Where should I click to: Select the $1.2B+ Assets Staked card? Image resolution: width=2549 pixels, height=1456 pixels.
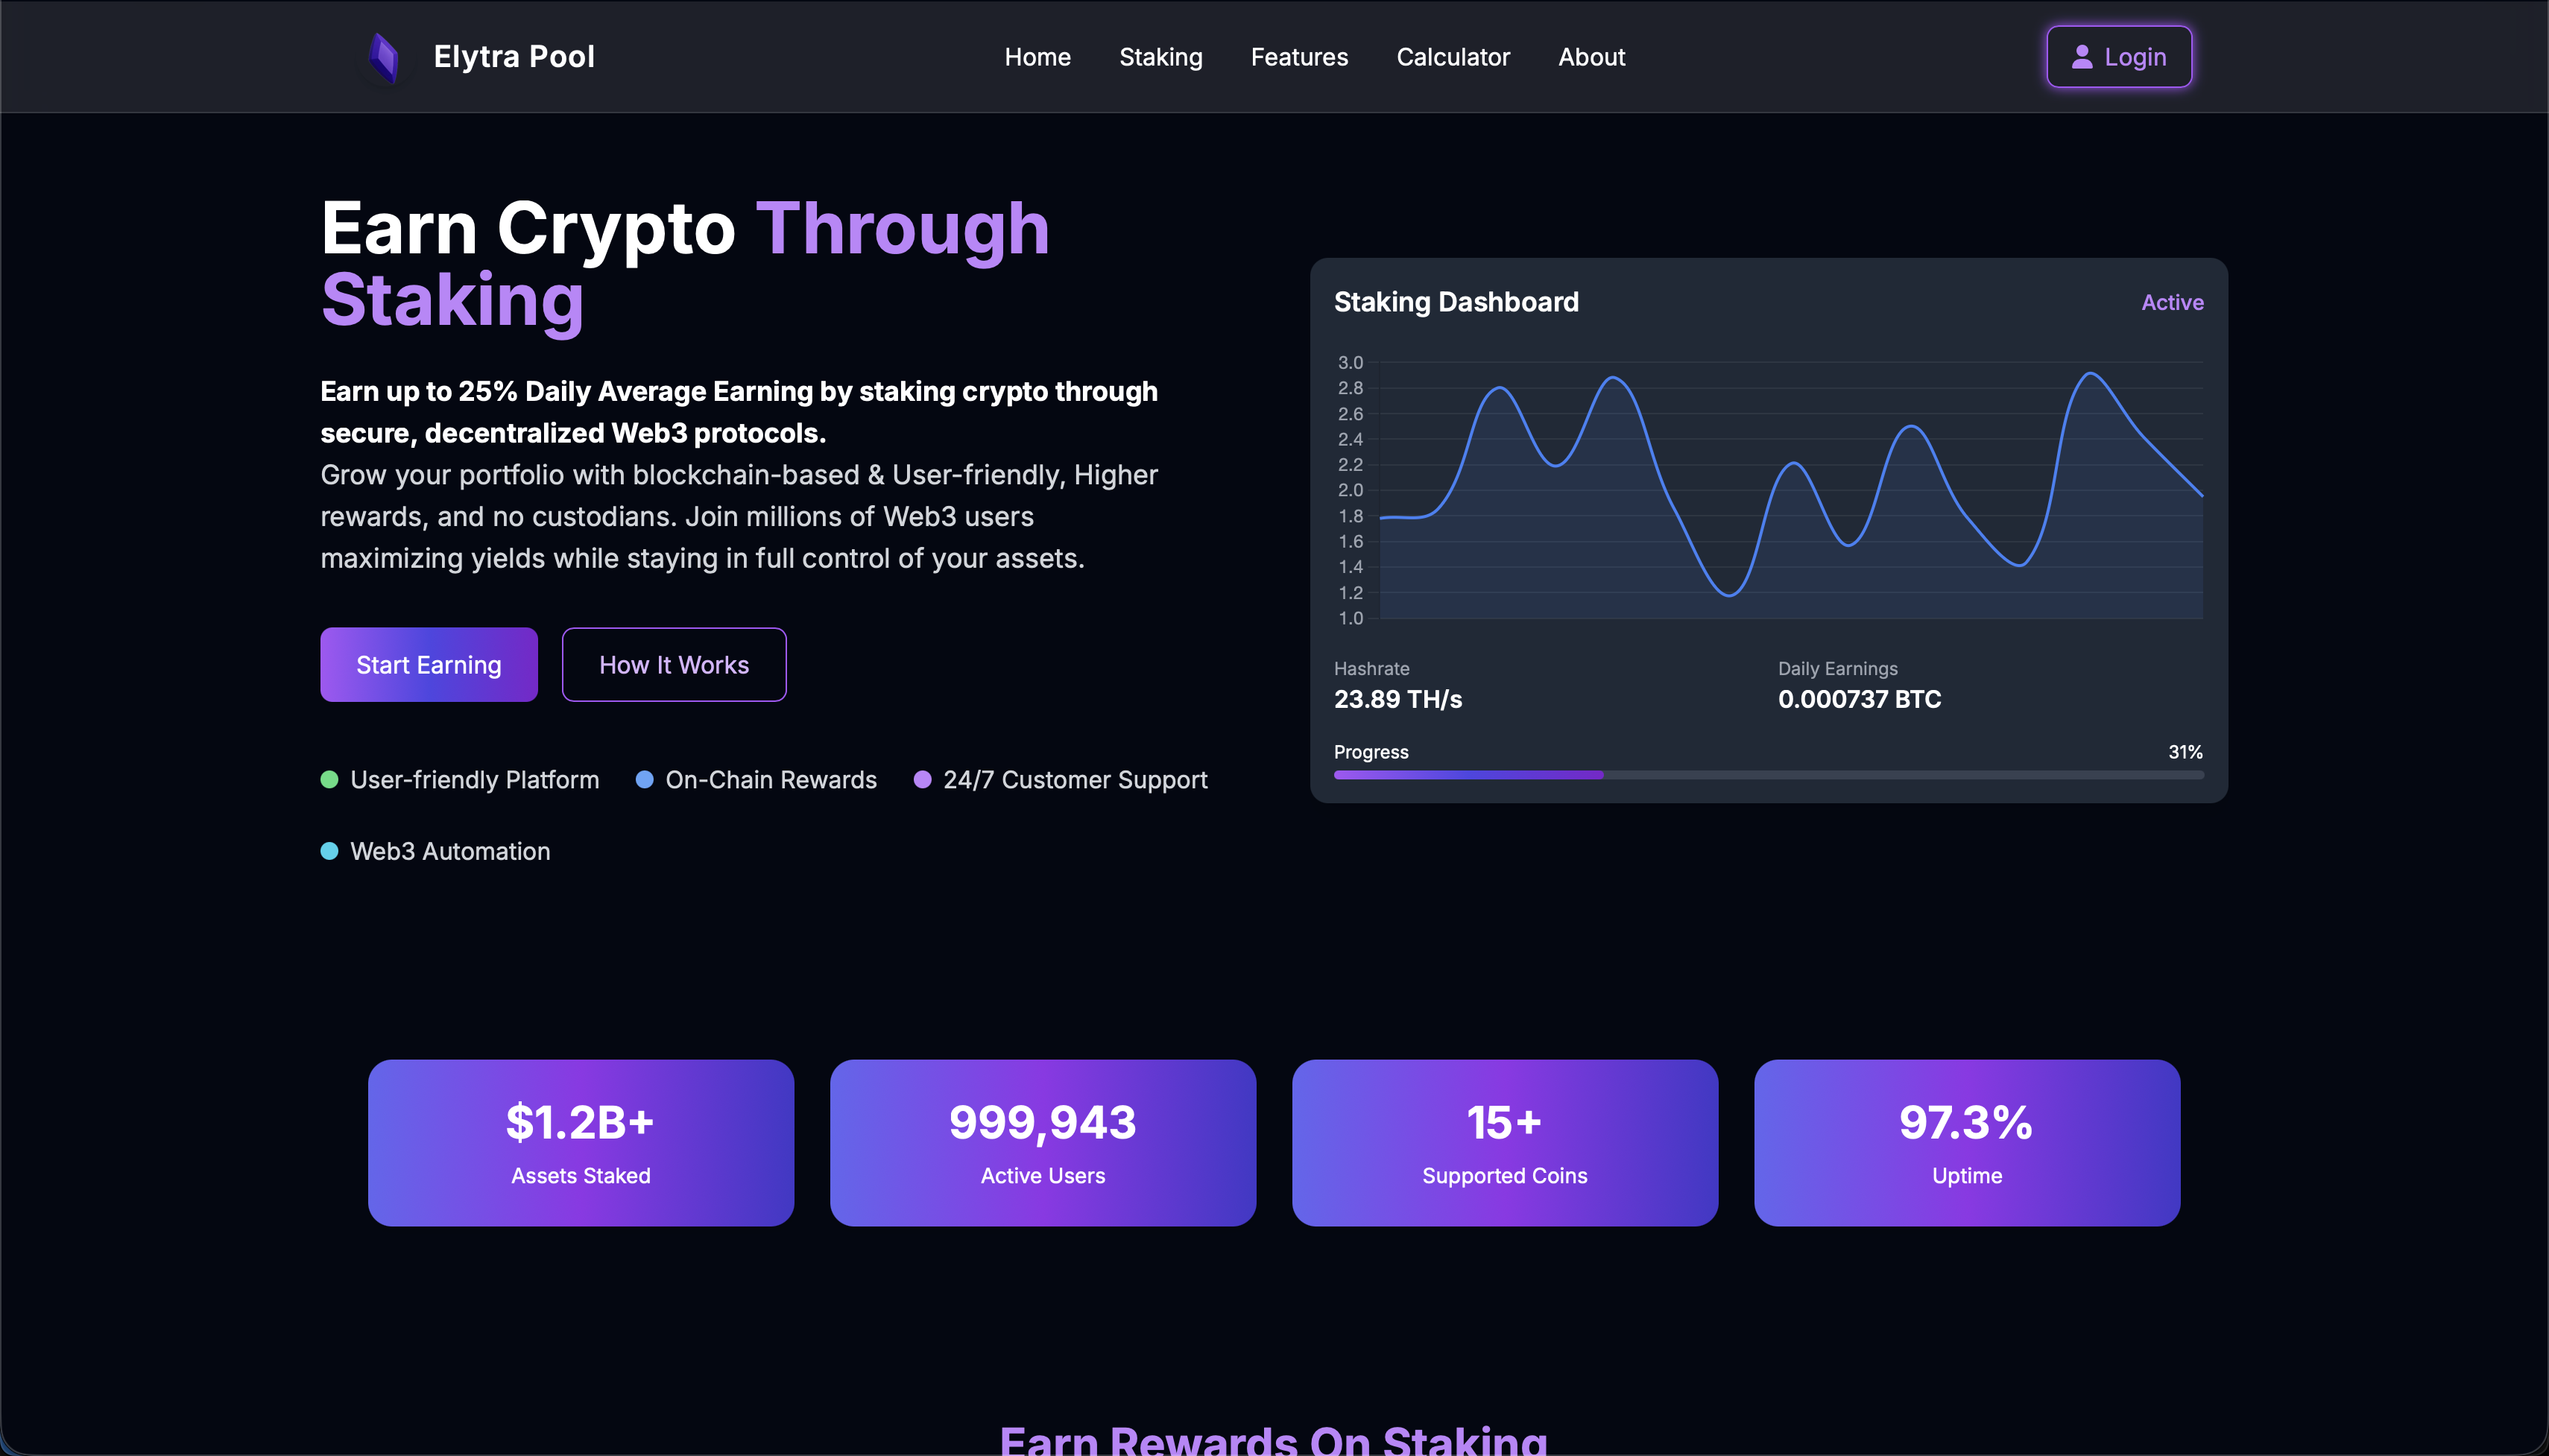[x=580, y=1142]
